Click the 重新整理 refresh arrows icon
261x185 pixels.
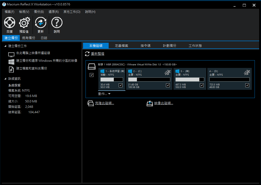coord(87,54)
